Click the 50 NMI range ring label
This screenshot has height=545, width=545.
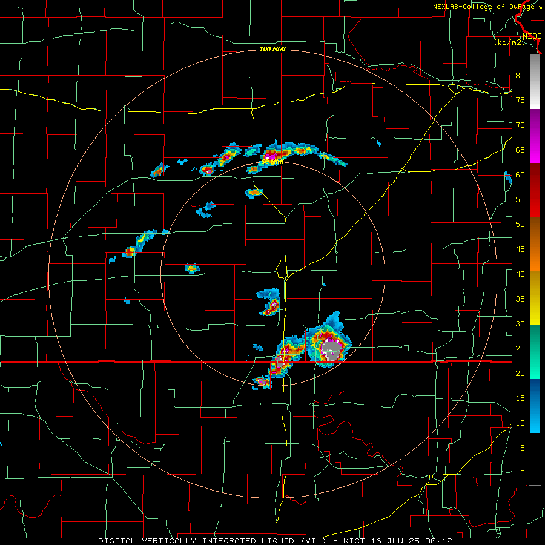[272, 162]
